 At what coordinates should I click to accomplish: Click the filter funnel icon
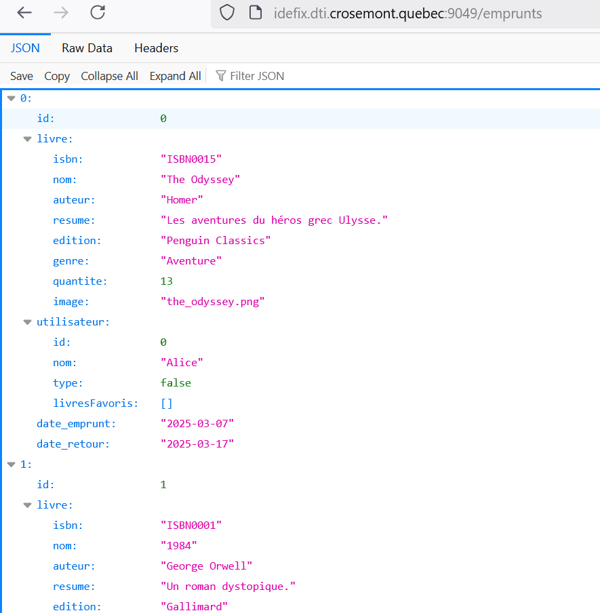pyautogui.click(x=221, y=76)
